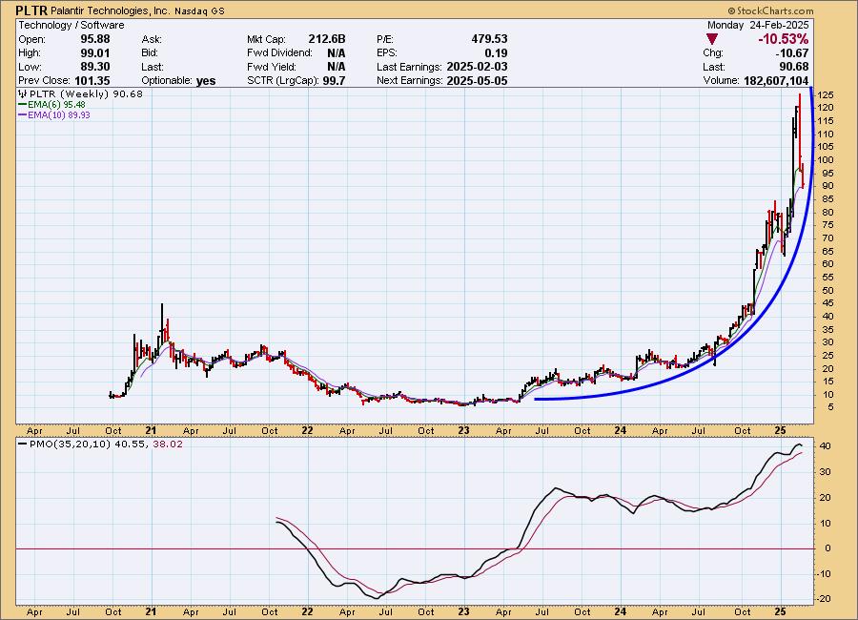Click the Last Earnings date 2025-02-03
This screenshot has width=858, height=620.
478,67
